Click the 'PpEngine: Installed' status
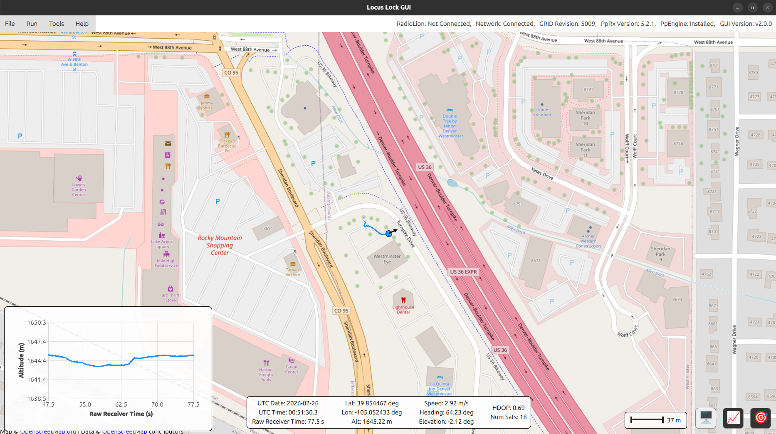776x434 pixels. click(x=687, y=24)
